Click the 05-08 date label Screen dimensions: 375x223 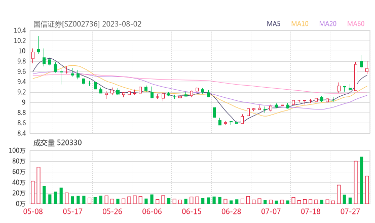pyautogui.click(x=33, y=211)
